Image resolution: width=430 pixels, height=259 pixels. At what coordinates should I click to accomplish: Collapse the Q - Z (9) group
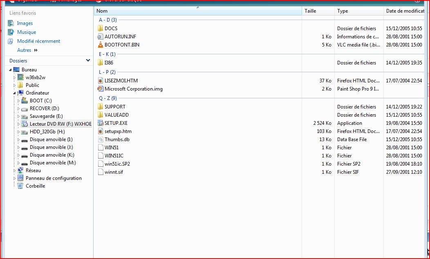coord(108,98)
